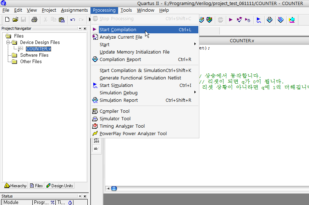This screenshot has width=309, height=205.
Task: Click the editor horizontal scrollbar left arrow
Action: point(108,188)
